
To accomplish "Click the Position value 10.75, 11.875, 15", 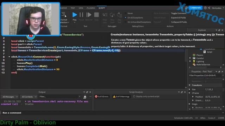I will [x=212, y=97].
